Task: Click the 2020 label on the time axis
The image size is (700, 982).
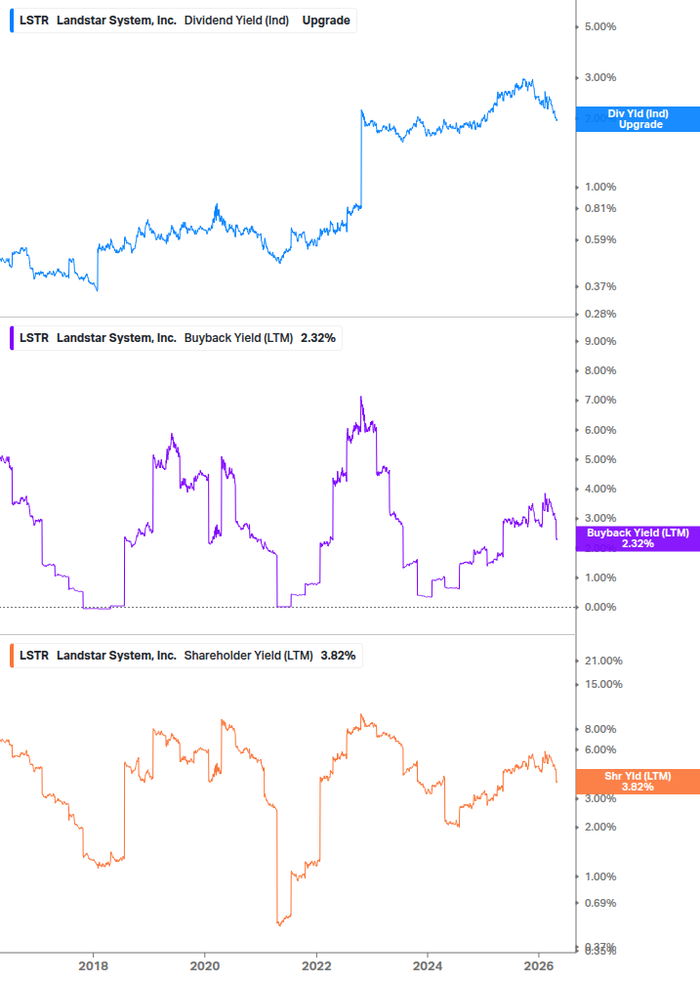Action: (205, 966)
